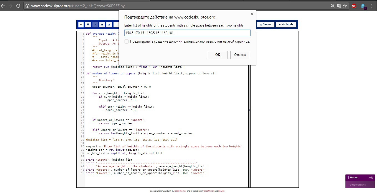Bookmark this page with the star icon

point(345,6)
